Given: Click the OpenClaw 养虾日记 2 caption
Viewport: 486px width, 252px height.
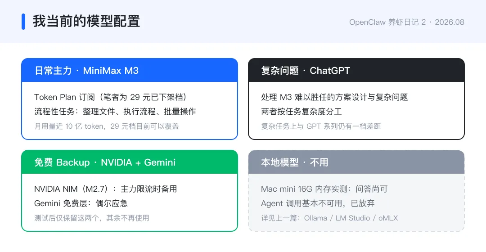Looking at the screenshot, I should tap(387, 22).
